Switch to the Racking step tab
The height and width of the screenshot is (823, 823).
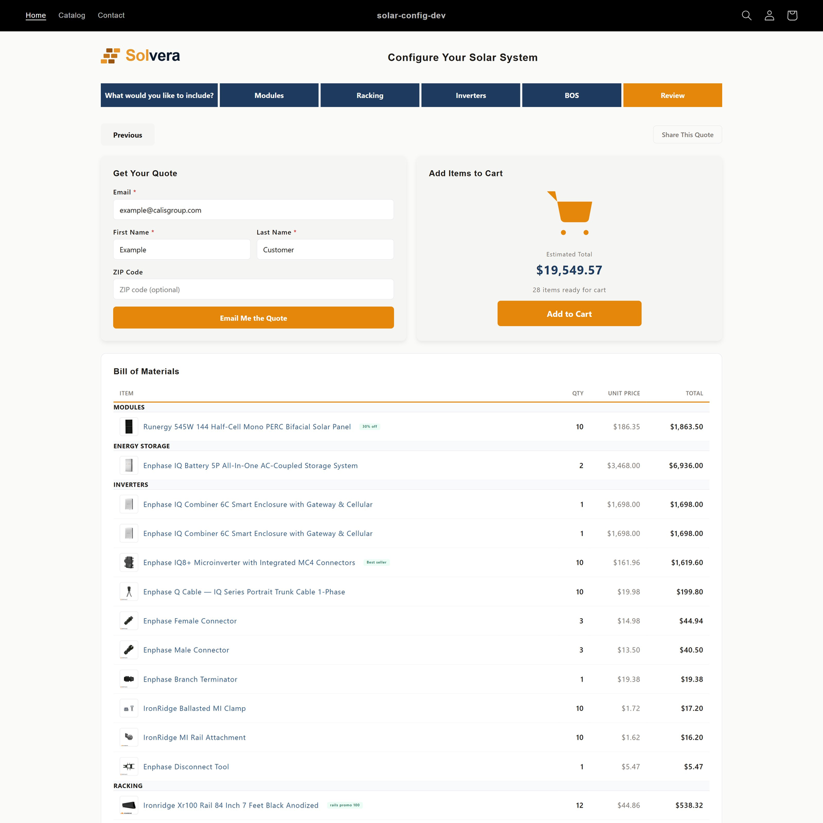tap(370, 95)
